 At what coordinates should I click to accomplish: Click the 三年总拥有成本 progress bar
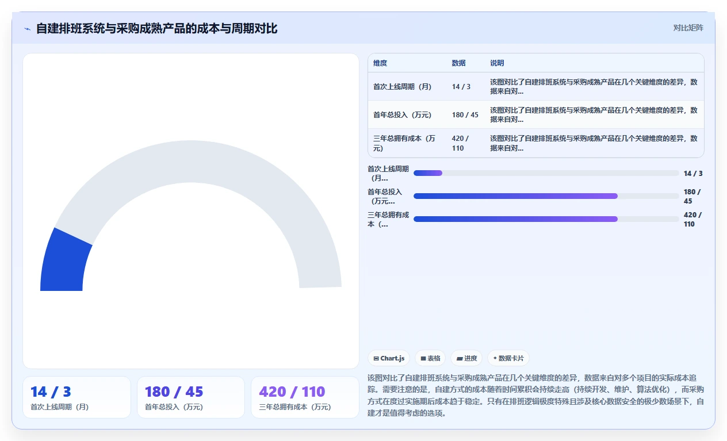click(546, 219)
